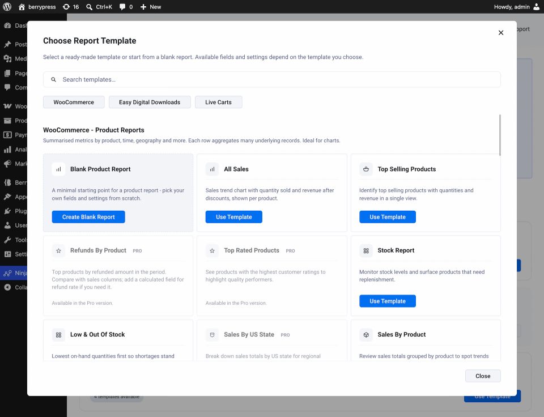Open Marketing megaphone icon in sidebar
544x417 pixels.
[x=7, y=164]
